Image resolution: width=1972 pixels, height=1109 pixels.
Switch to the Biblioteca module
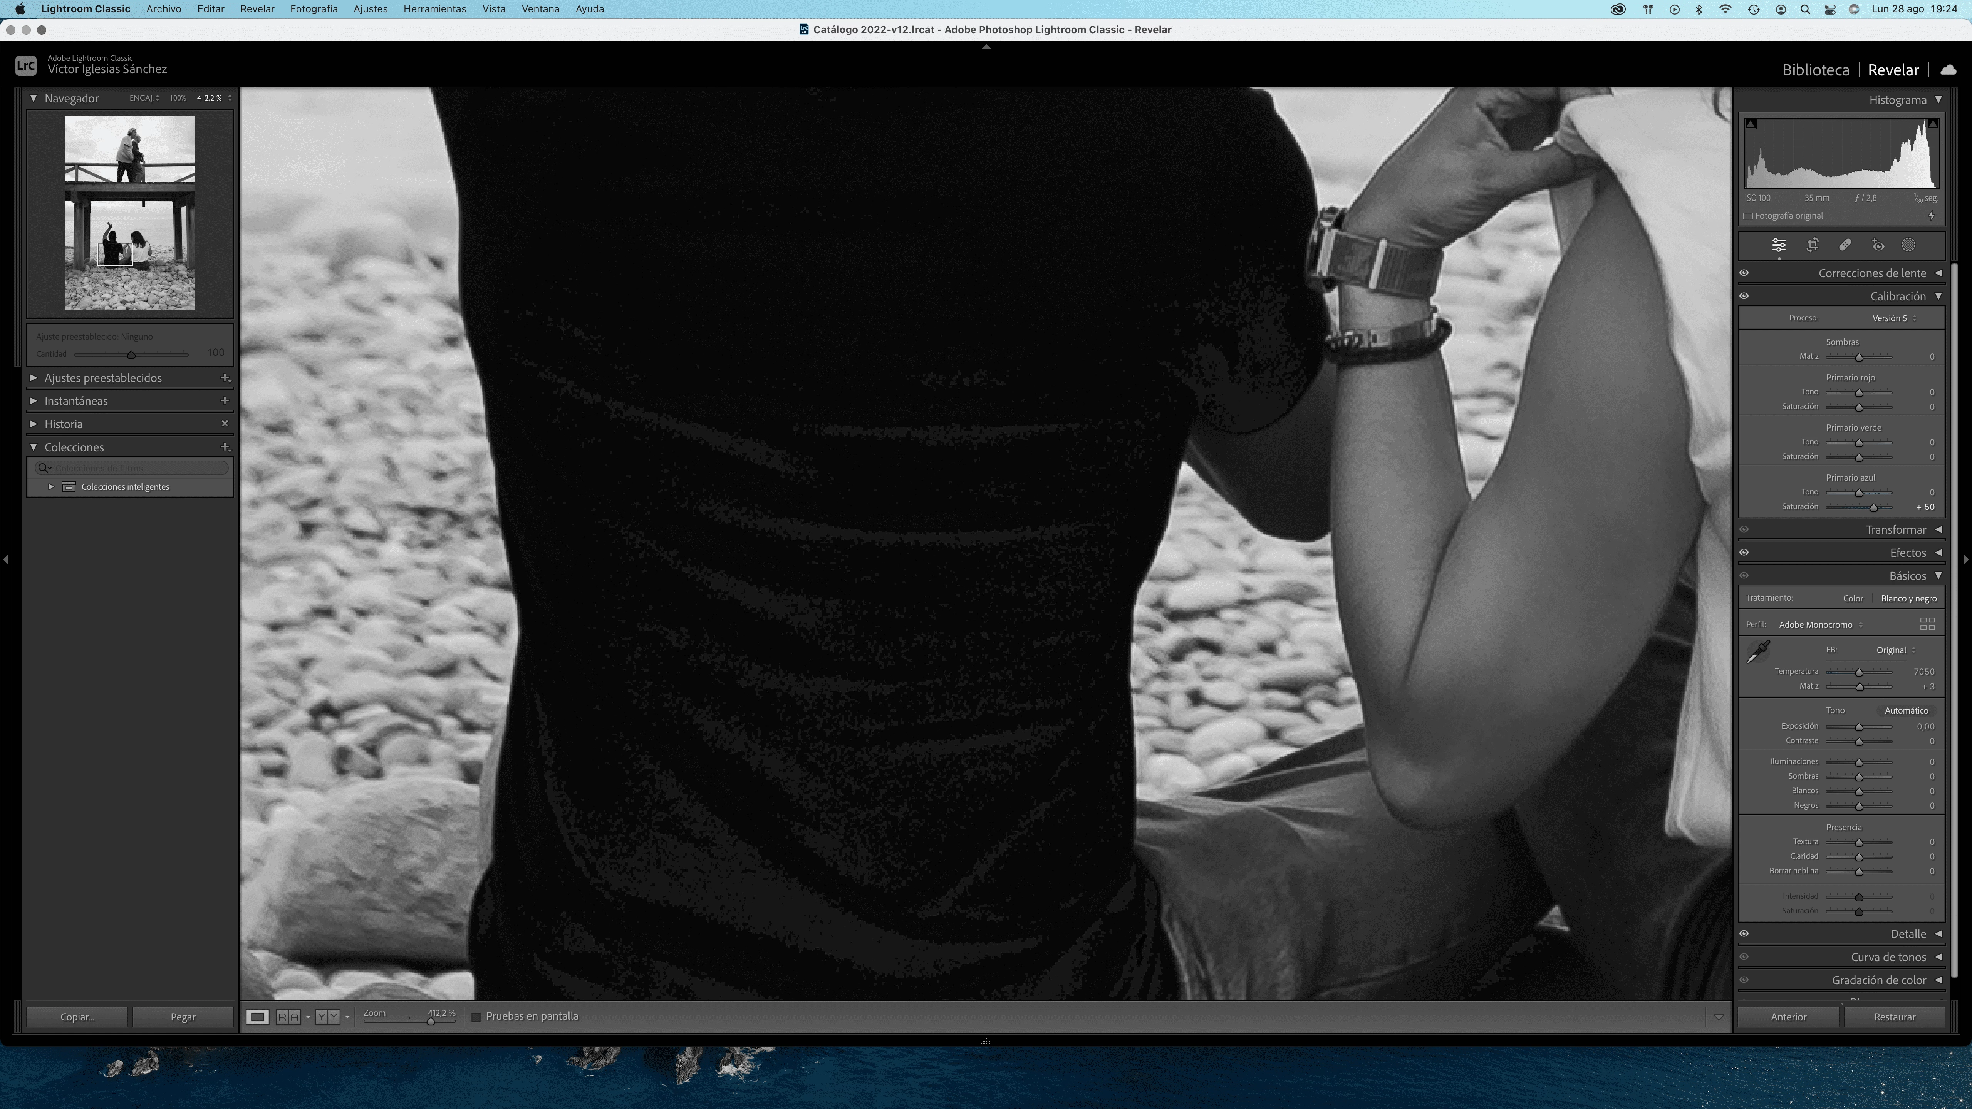point(1815,70)
